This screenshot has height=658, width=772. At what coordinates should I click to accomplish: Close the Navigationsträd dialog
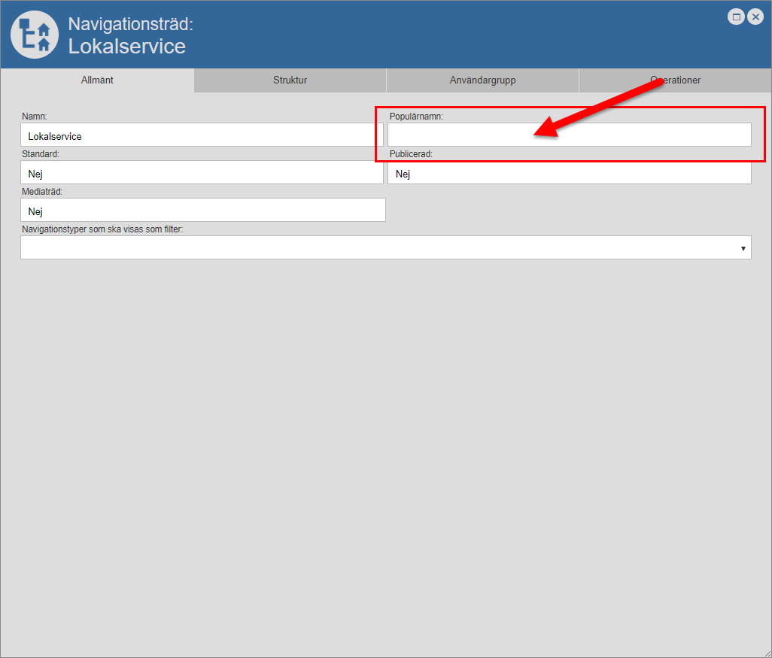pyautogui.click(x=755, y=17)
